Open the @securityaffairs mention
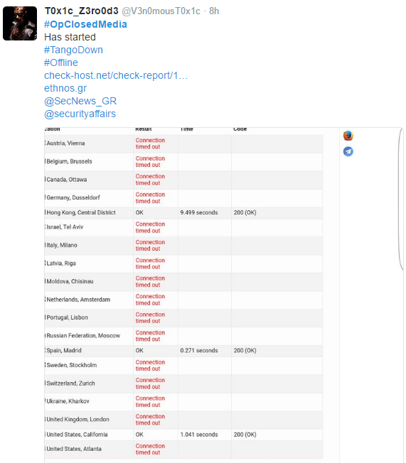 click(x=80, y=114)
